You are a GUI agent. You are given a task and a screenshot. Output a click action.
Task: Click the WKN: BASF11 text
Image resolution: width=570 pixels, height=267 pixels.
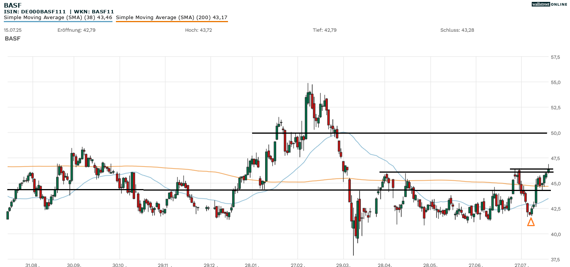[93, 12]
